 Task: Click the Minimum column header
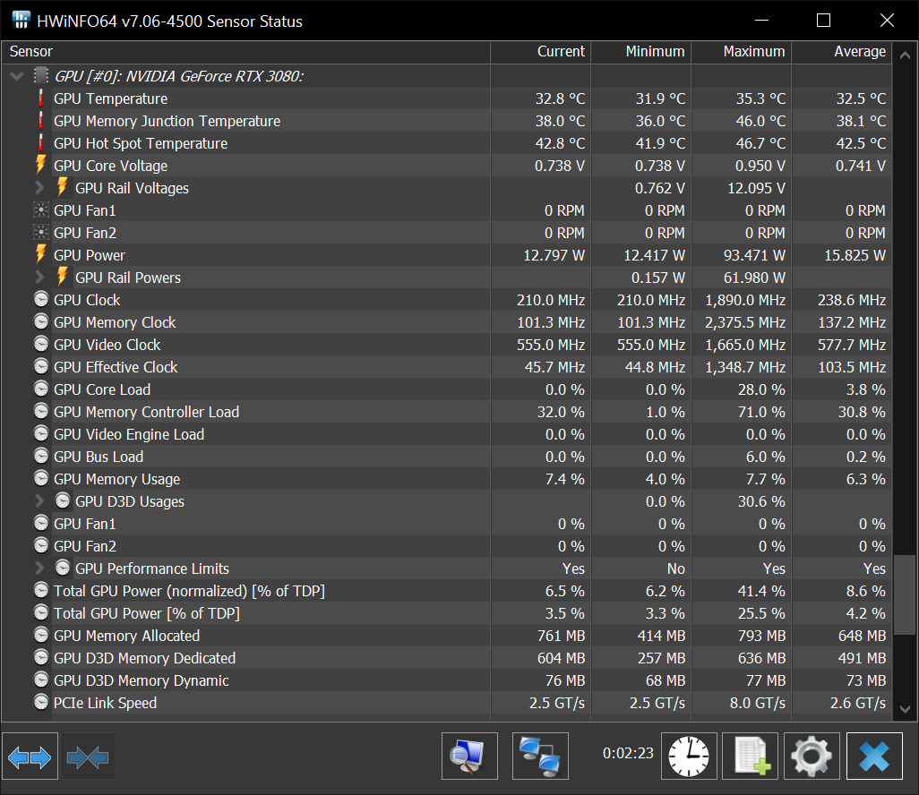click(x=640, y=52)
